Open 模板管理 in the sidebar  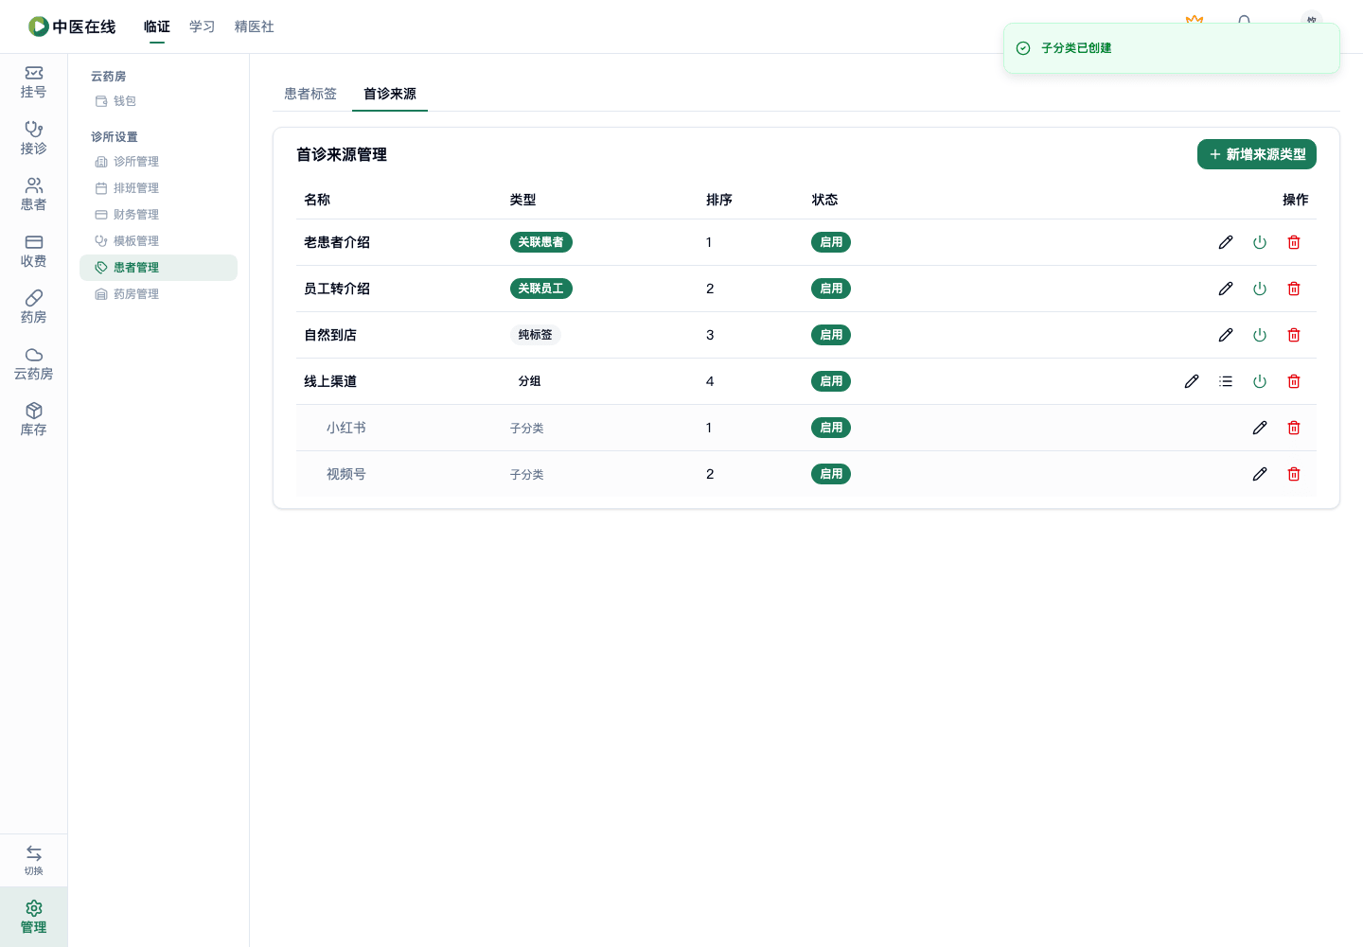point(158,241)
